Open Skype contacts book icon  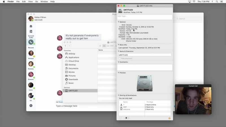pos(31,31)
